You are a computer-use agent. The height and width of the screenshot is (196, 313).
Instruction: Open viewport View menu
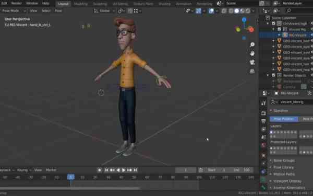click(33, 11)
